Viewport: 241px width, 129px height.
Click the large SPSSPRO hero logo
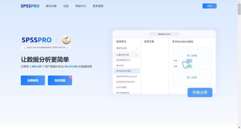(37, 40)
